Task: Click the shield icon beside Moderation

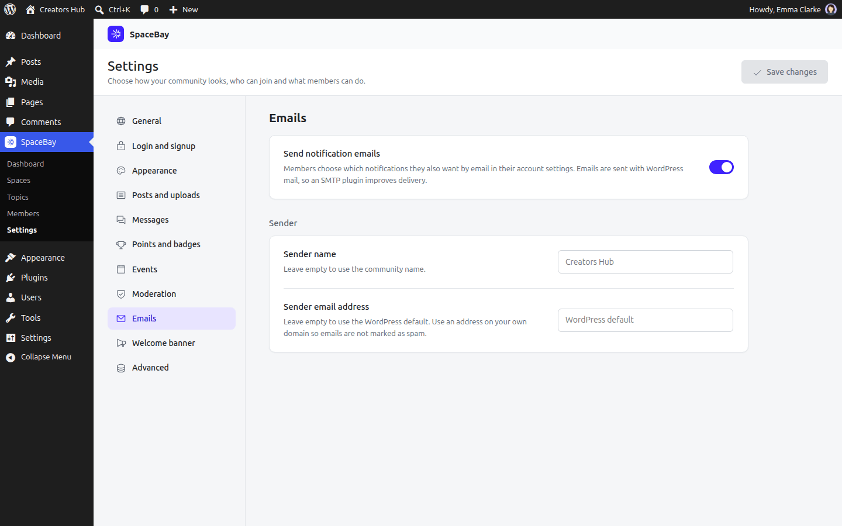Action: point(121,294)
